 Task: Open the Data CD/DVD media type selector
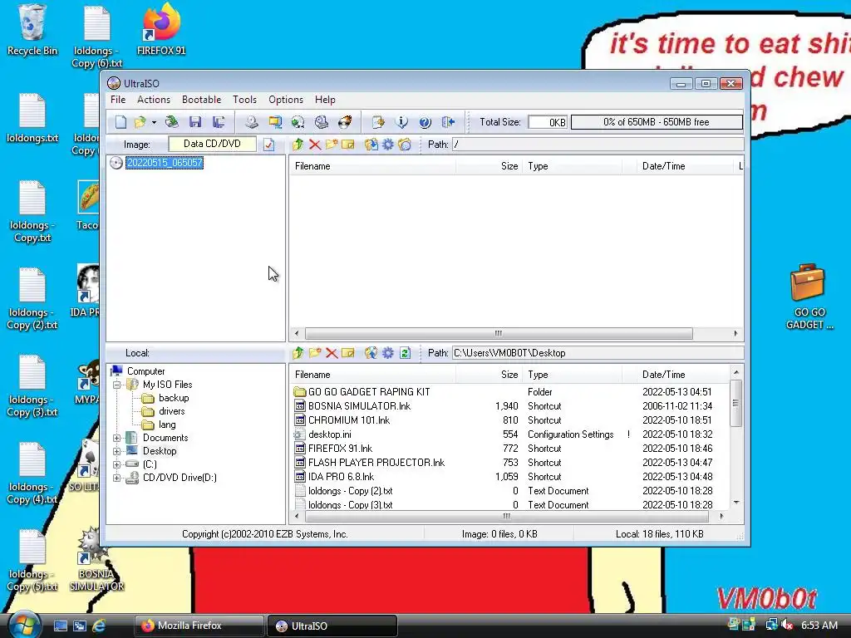pos(212,144)
